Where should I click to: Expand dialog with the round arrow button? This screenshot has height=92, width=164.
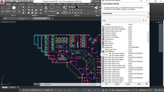(146, 84)
